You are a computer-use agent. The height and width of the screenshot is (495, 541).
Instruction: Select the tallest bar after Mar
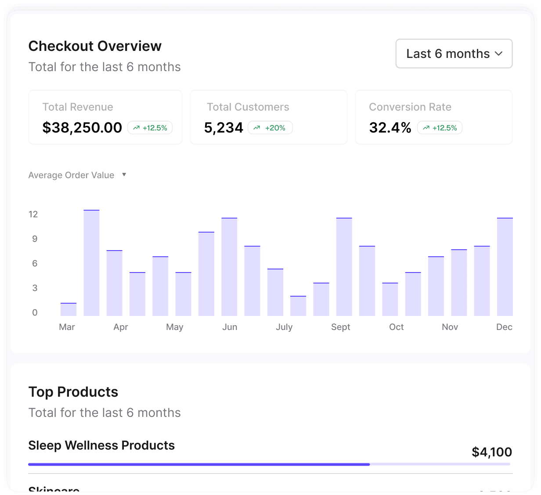[x=91, y=263]
